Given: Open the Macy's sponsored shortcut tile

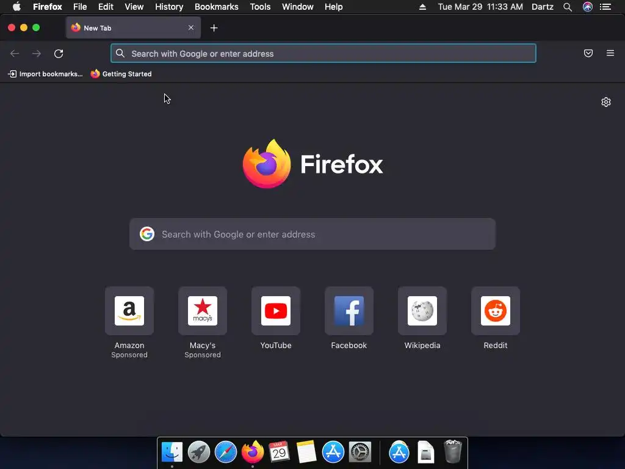Looking at the screenshot, I should click(x=203, y=311).
